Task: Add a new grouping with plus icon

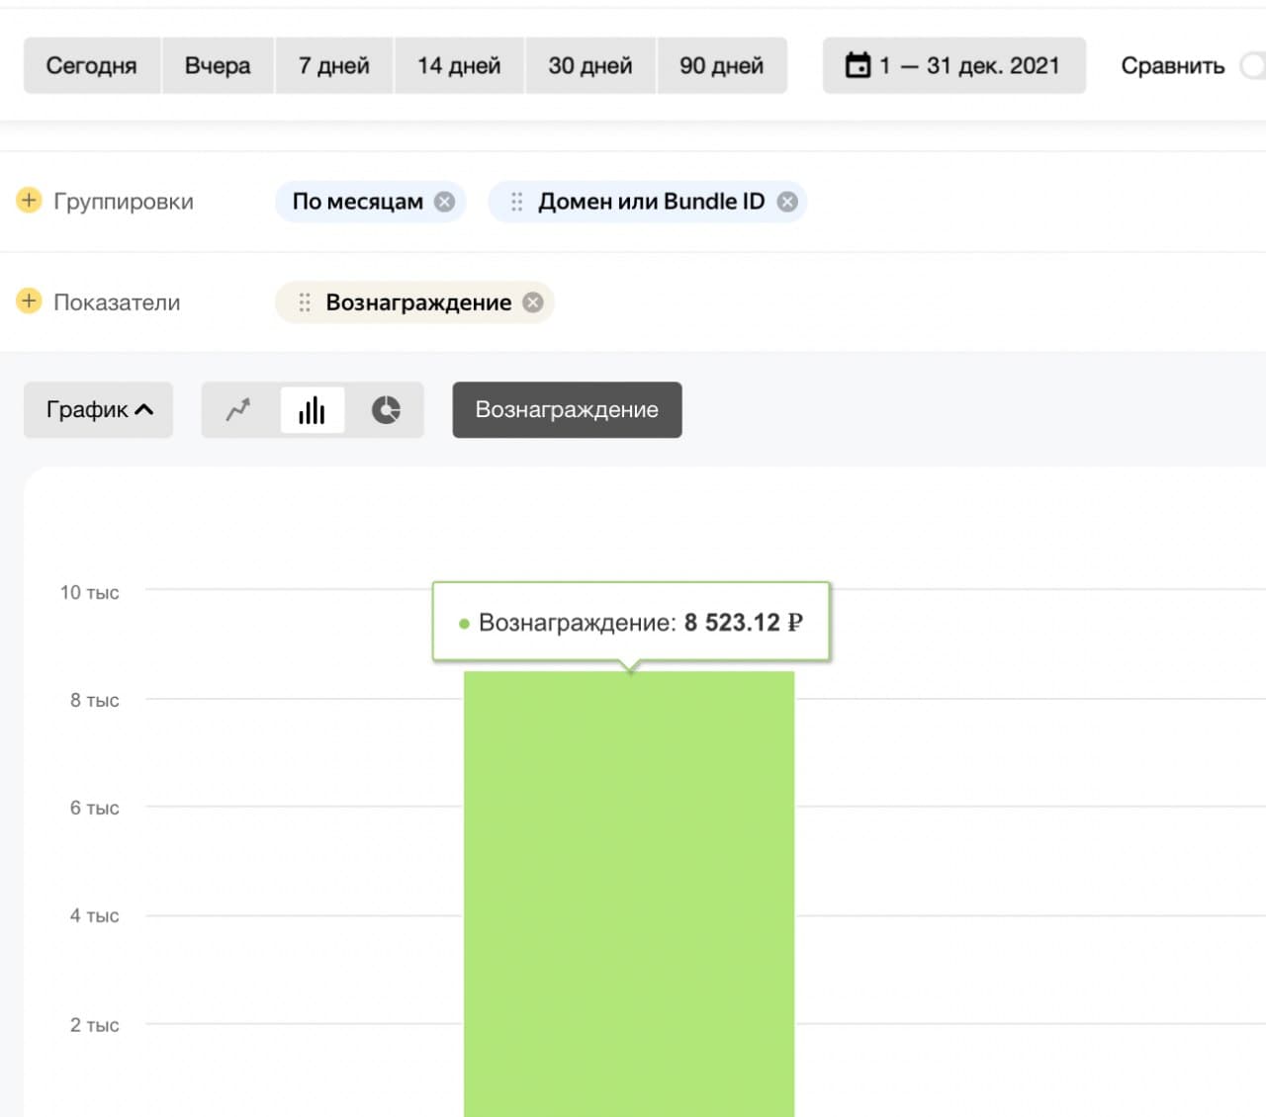Action: tap(29, 201)
